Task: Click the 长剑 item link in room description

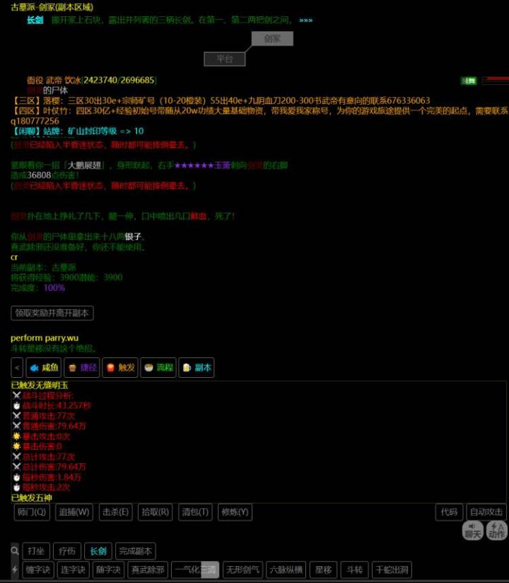Action: 35,20
